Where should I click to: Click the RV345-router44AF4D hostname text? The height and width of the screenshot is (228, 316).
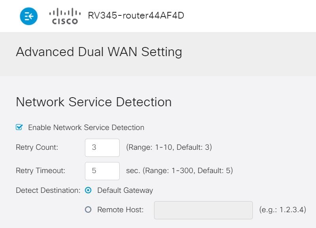tap(136, 16)
